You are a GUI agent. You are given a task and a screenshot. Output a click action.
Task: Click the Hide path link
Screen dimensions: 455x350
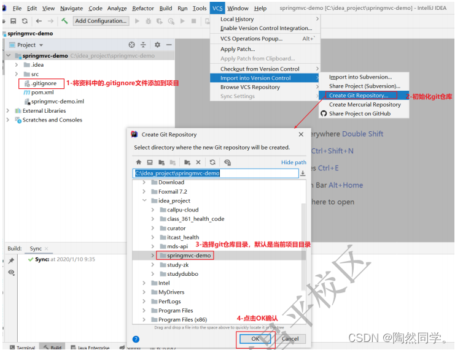(294, 162)
